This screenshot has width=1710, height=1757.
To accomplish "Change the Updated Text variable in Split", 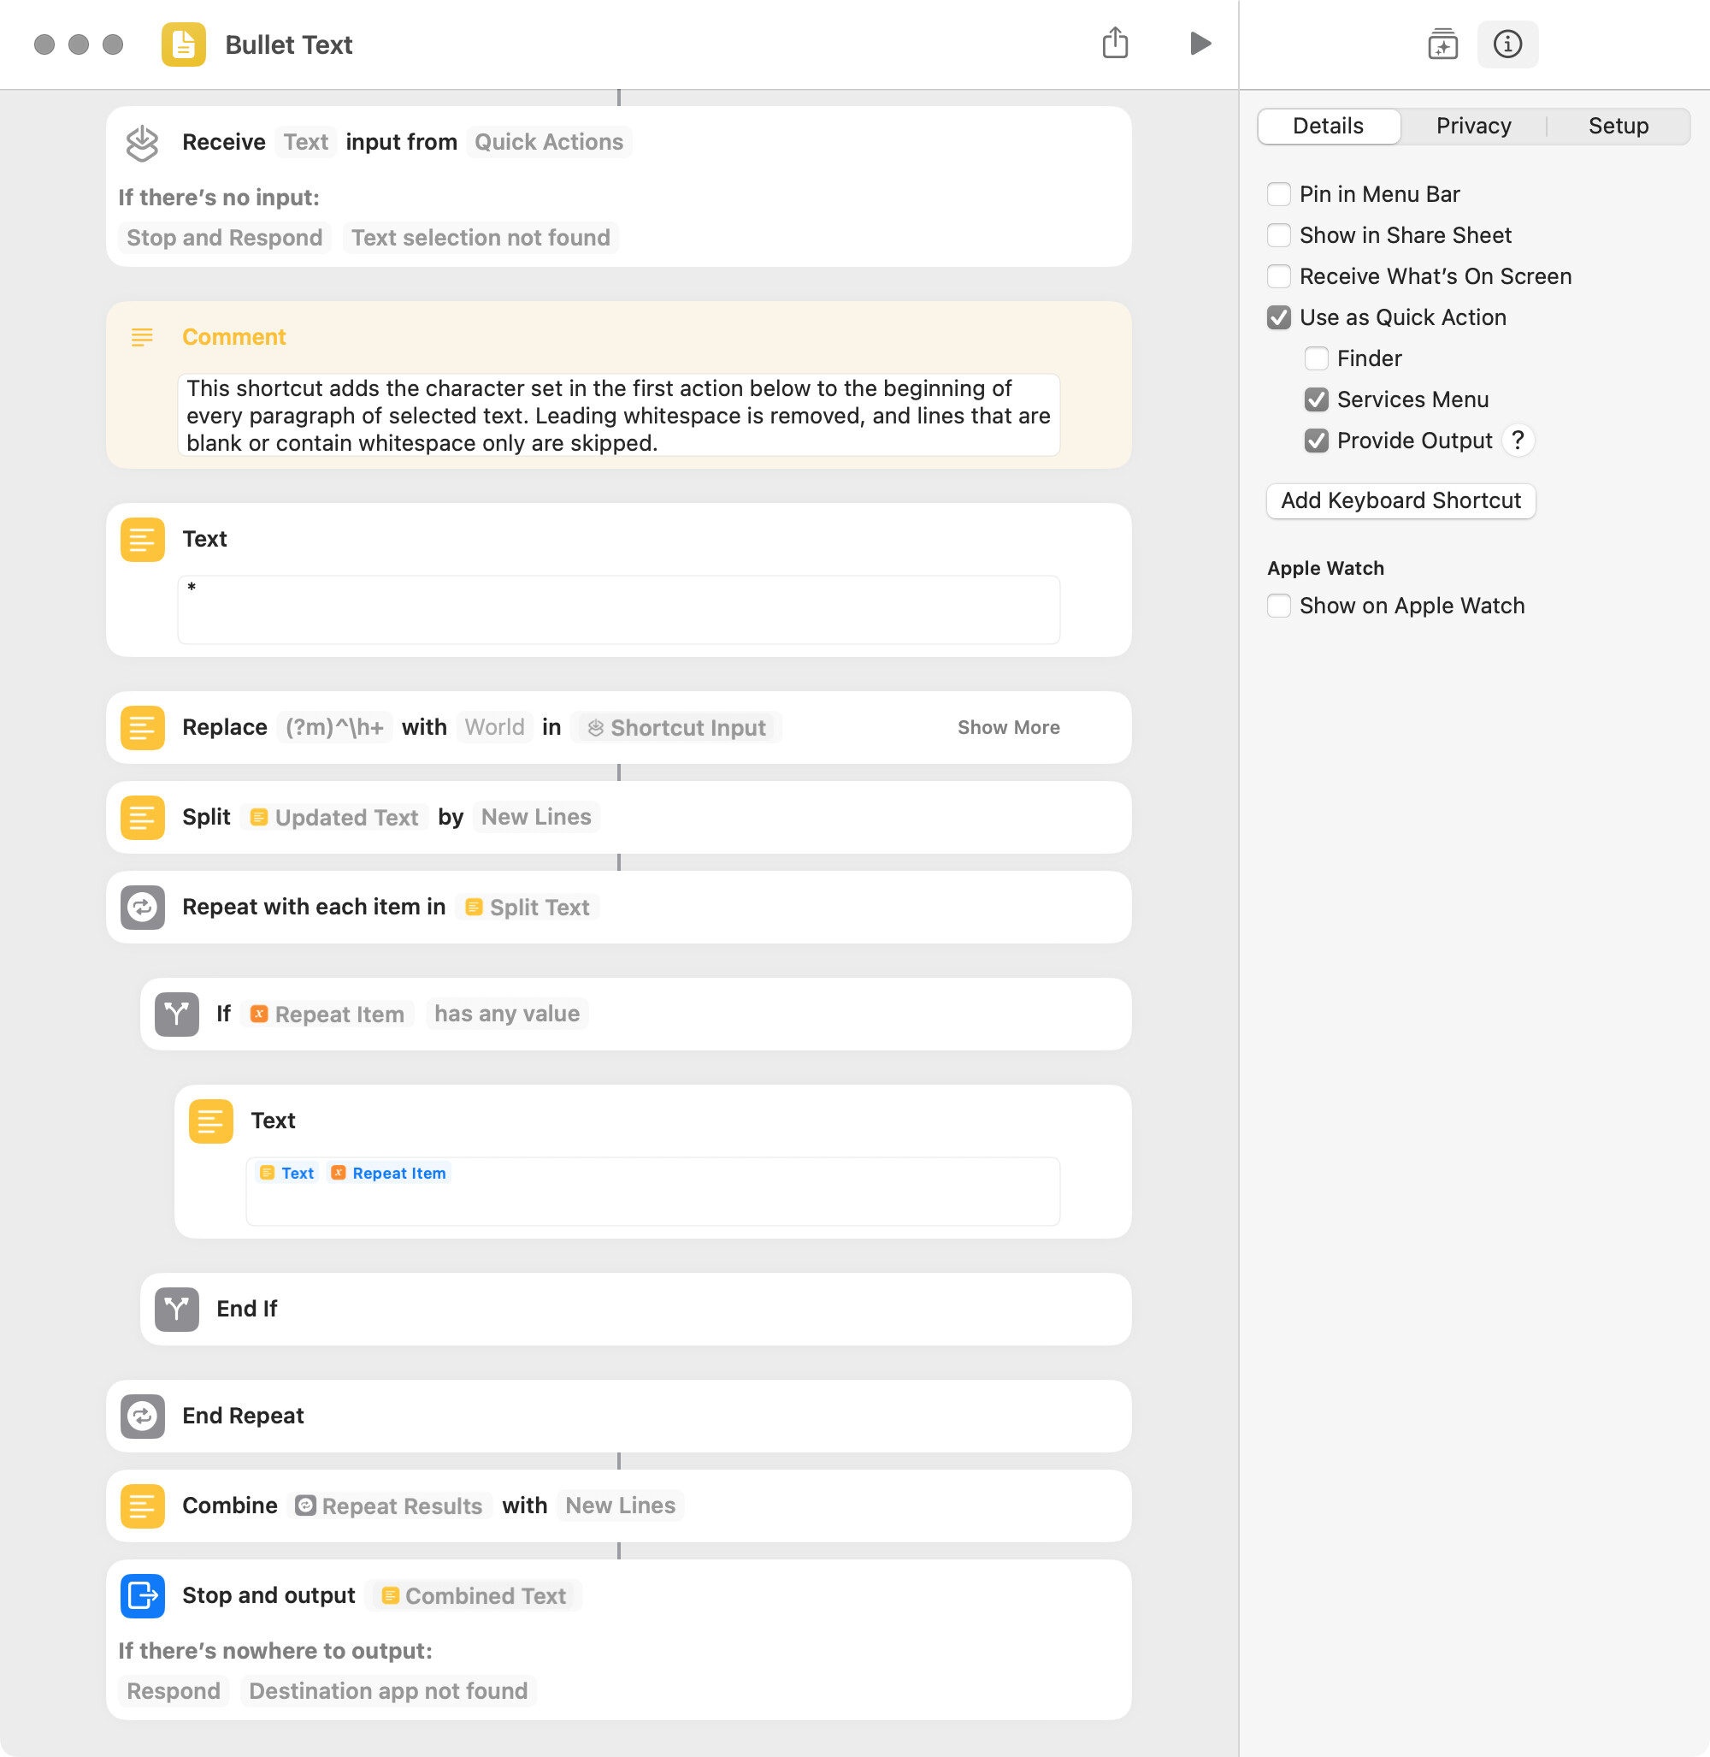I will tap(333, 817).
